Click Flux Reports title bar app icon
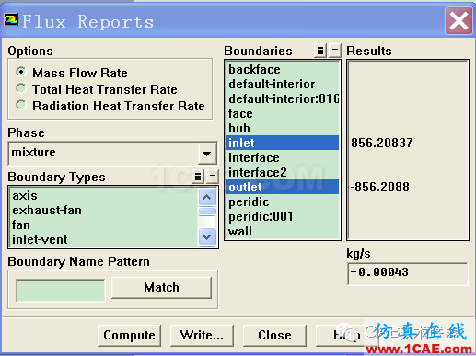This screenshot has height=356, width=476. 11,20
